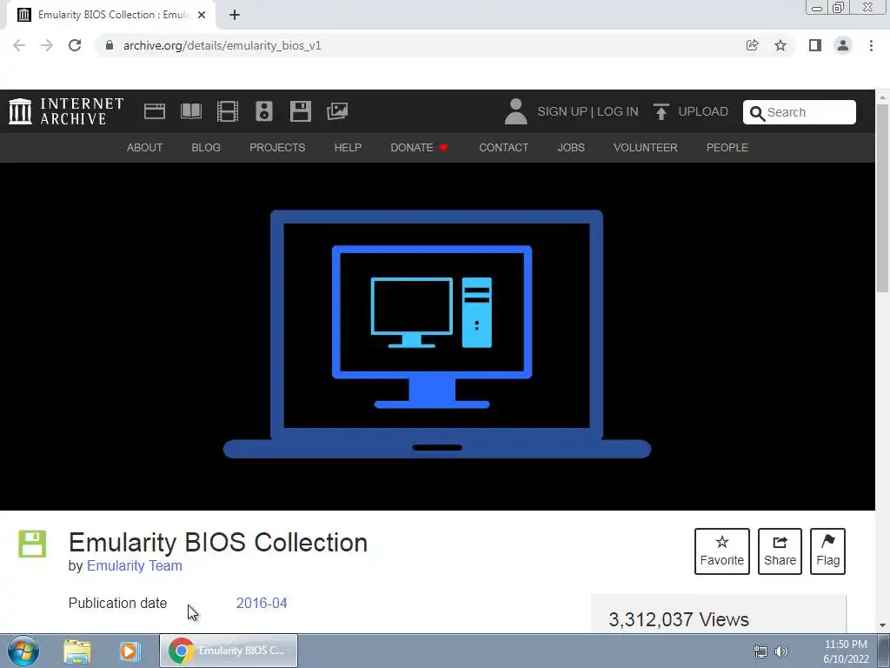Open the Web (Wayback) media icon
The image size is (890, 668).
click(x=155, y=111)
